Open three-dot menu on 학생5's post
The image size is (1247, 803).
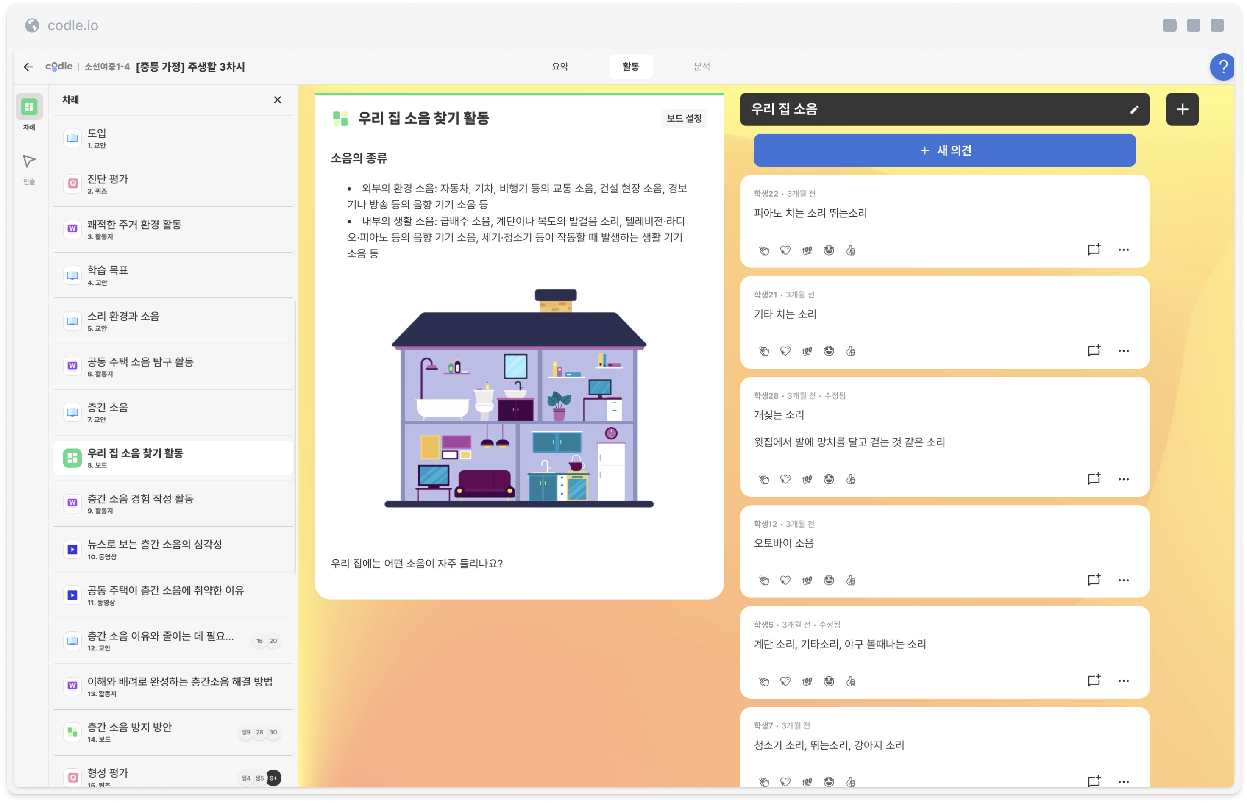pos(1123,681)
